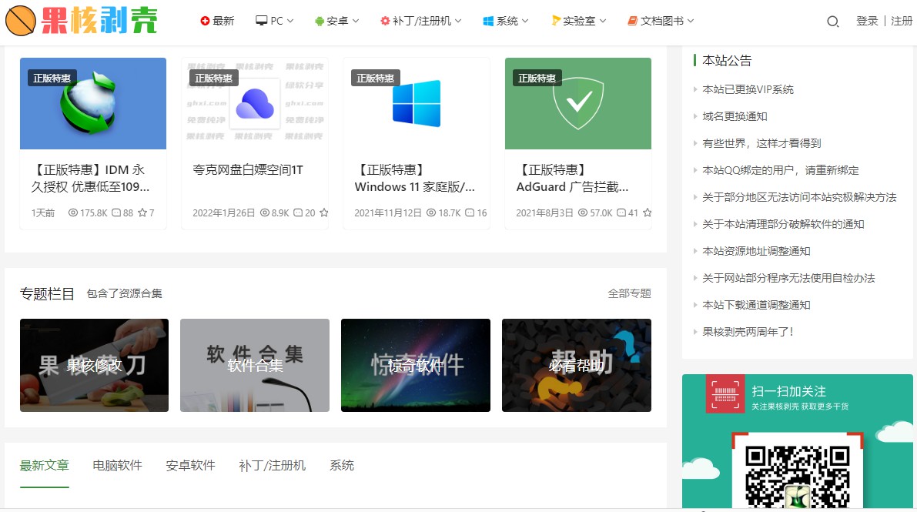Open the search magnifier icon
Image resolution: width=917 pixels, height=512 pixels.
[833, 22]
